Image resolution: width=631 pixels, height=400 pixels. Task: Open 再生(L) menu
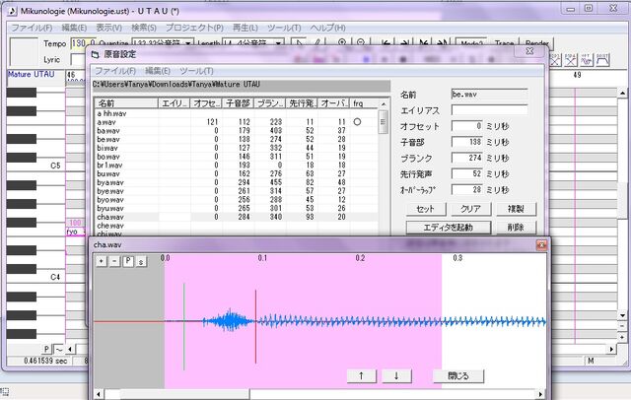pos(245,28)
